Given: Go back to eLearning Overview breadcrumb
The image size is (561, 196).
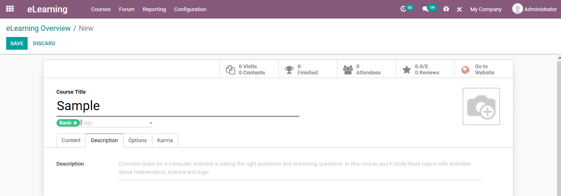Looking at the screenshot, I should 38,28.
